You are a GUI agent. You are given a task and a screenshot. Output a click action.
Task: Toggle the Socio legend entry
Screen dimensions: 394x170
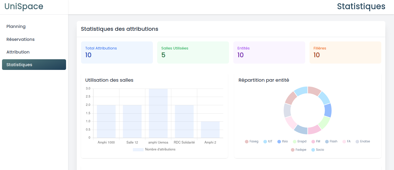click(x=318, y=150)
